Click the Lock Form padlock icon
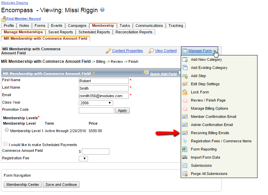This screenshot has width=268, height=195. tap(185, 92)
